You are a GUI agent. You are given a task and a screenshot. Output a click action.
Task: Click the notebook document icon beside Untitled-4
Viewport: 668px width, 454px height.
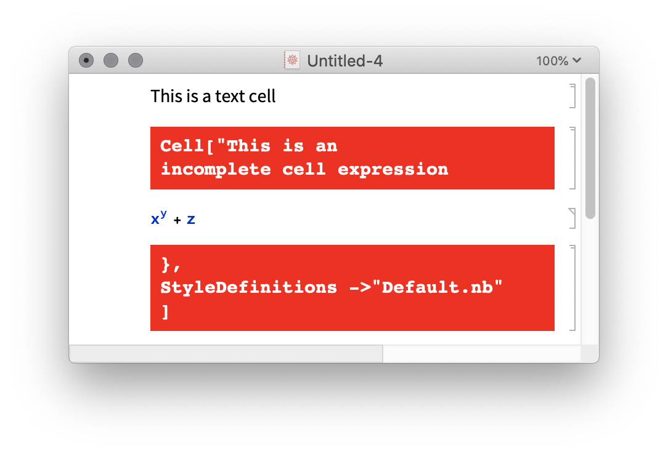[x=291, y=60]
